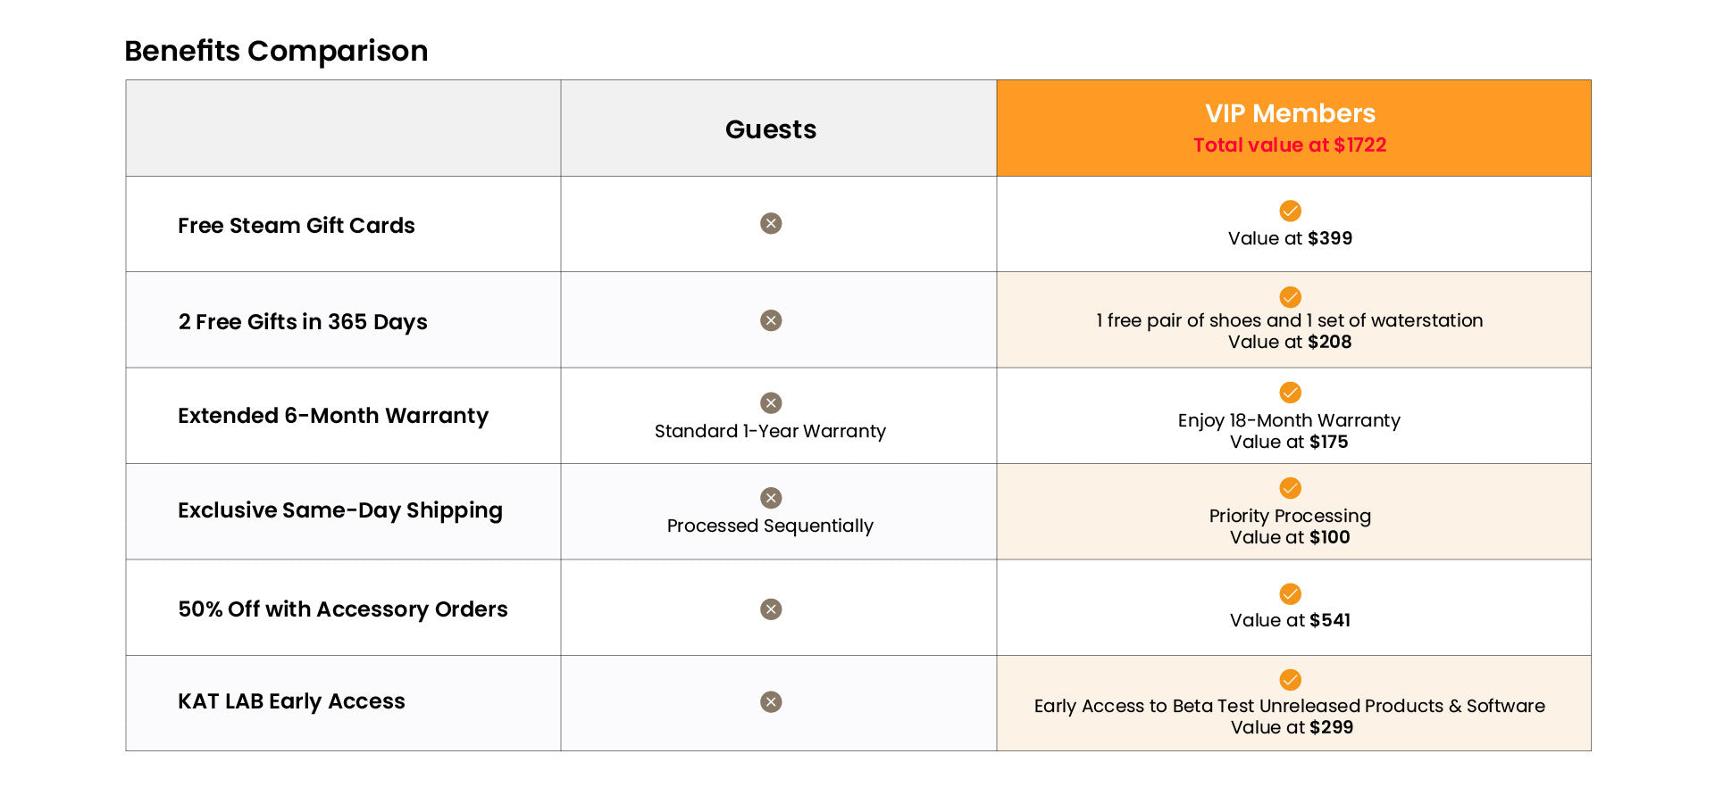This screenshot has width=1715, height=787.
Task: Click the KAT LAB Early Access label
Action: 291,701
